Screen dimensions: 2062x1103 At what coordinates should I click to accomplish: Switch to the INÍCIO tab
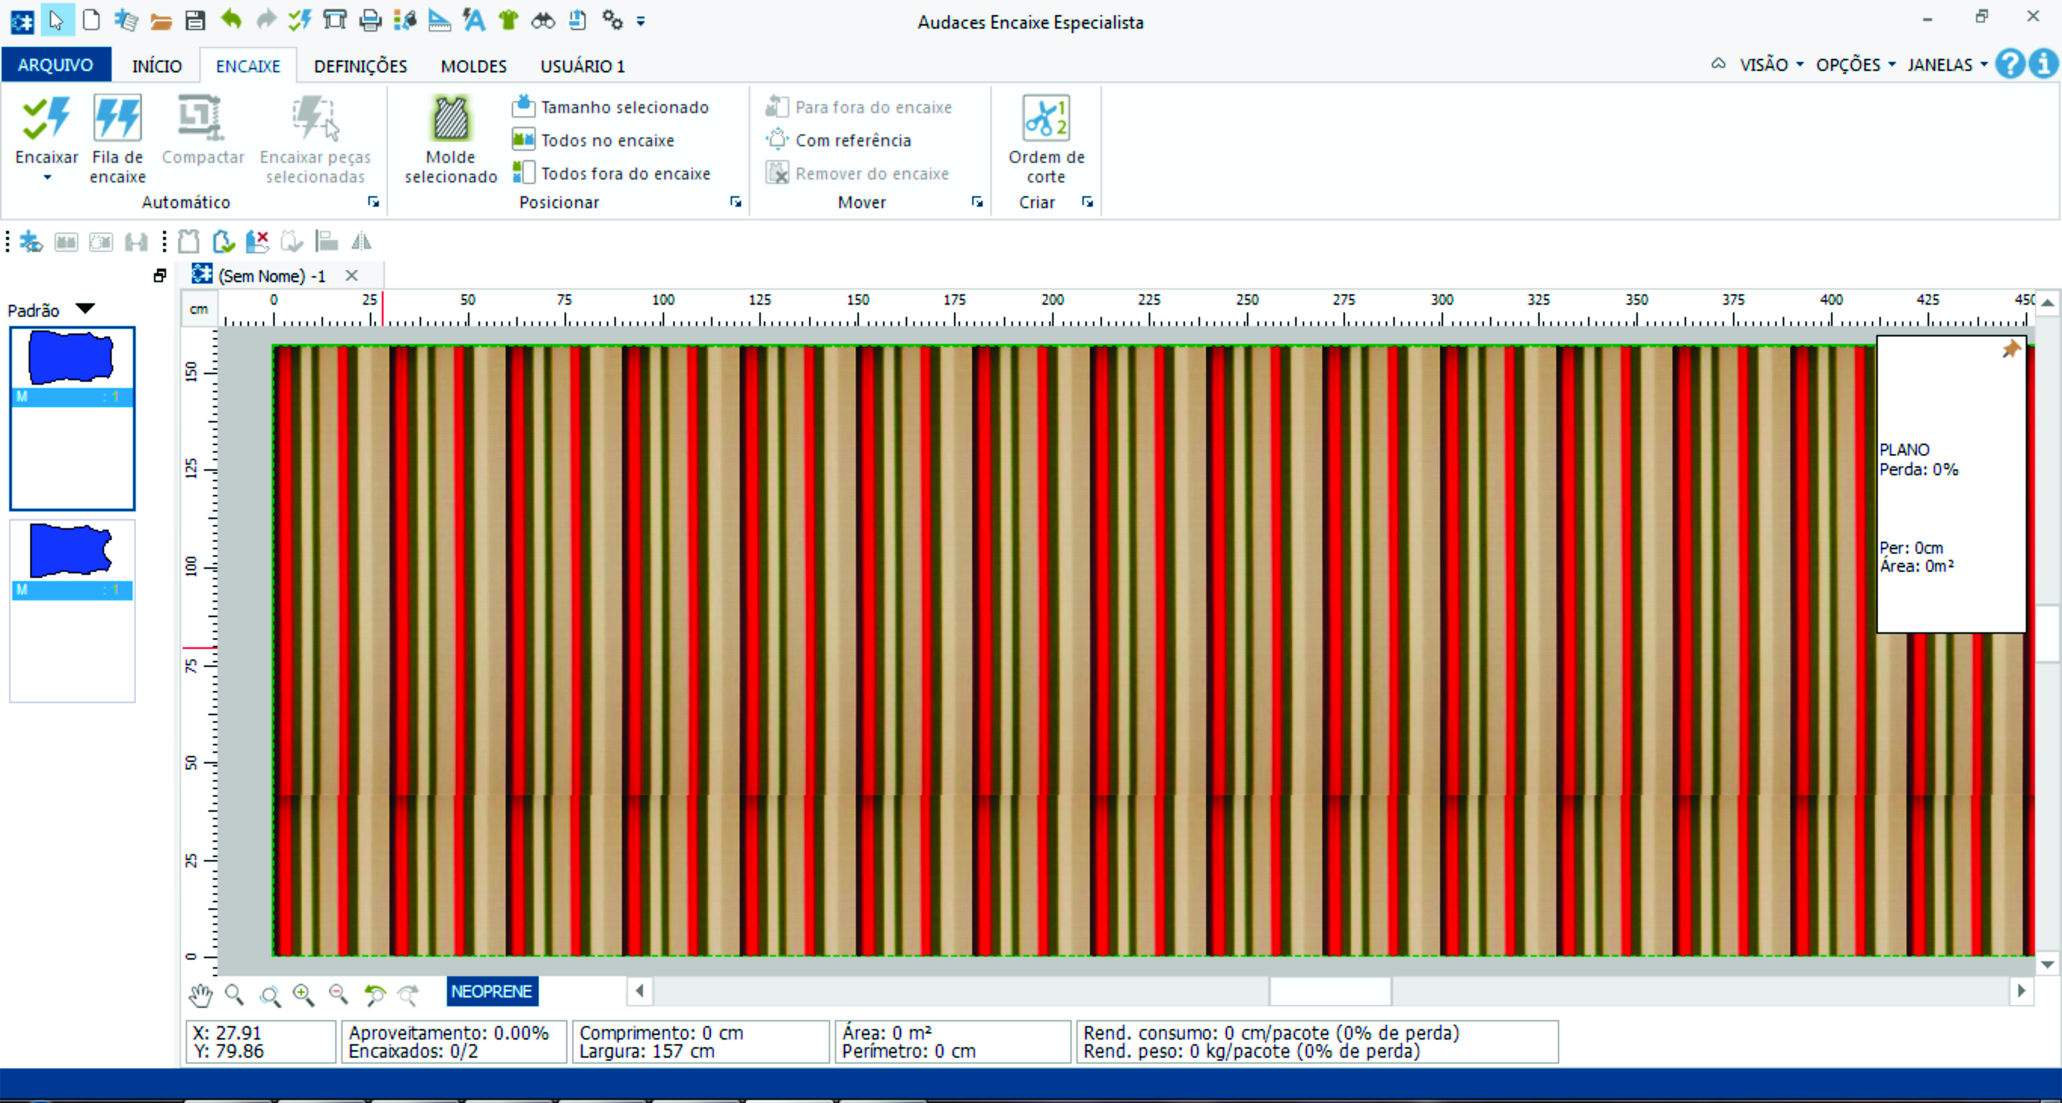click(157, 66)
